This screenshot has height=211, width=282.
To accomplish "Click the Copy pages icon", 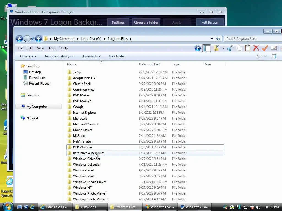I will [x=239, y=48].
